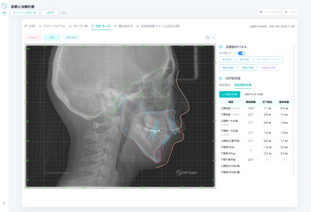Click the 傾斜移動 column header
Screen dimensions: 311x212
point(251,102)
